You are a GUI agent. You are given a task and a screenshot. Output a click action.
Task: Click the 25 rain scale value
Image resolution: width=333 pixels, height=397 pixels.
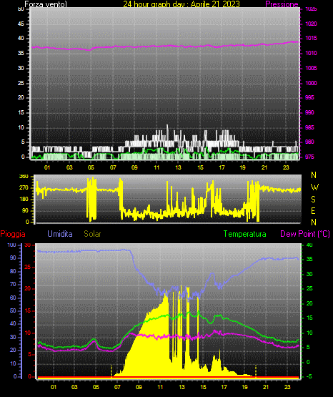coord(28,267)
